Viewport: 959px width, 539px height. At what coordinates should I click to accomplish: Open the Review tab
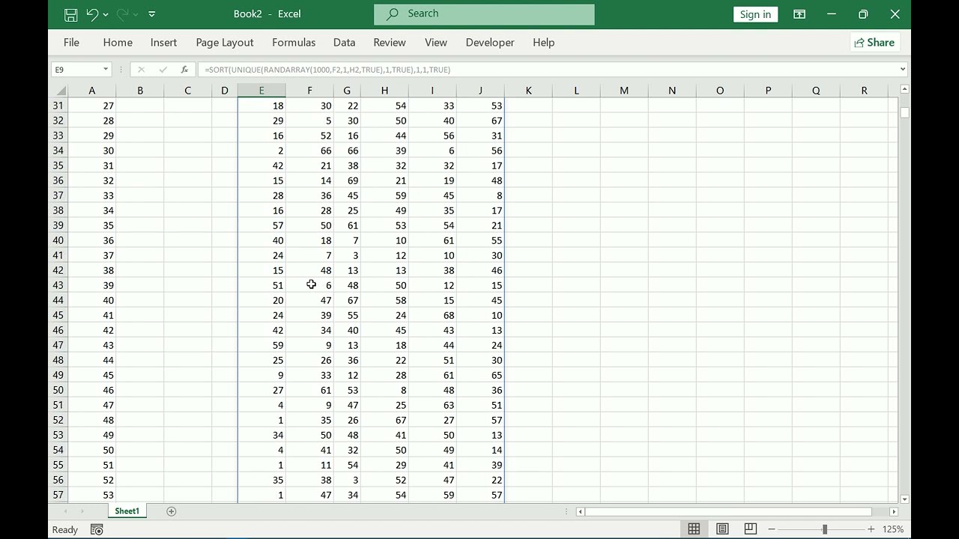coord(390,43)
